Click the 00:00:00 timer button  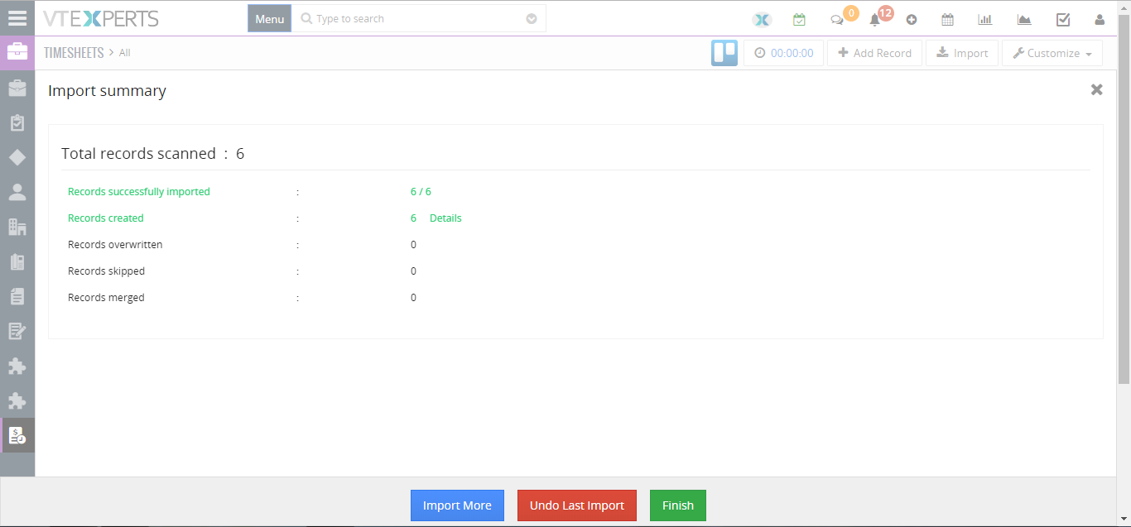(784, 53)
